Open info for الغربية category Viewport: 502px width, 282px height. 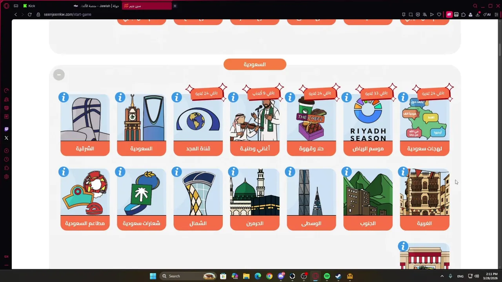click(403, 172)
